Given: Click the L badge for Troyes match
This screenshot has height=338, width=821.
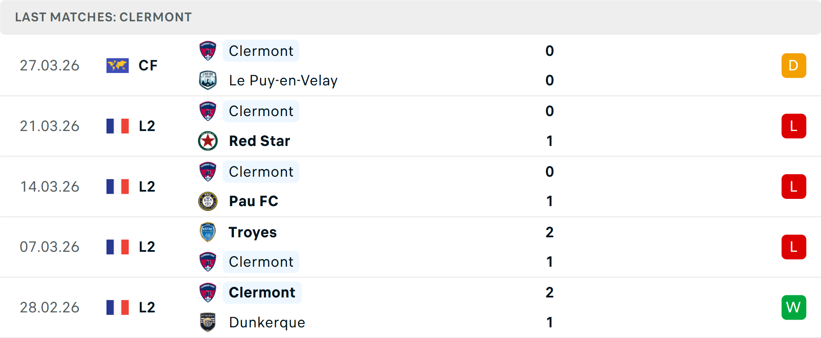Looking at the screenshot, I should pos(794,247).
